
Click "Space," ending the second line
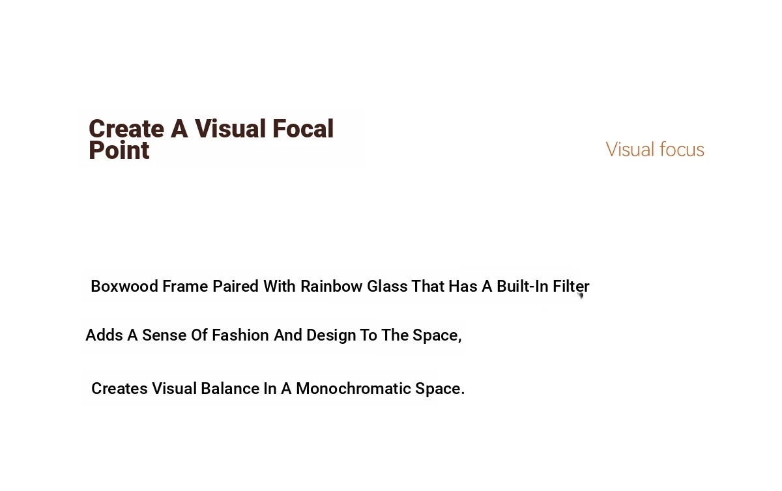pyautogui.click(x=437, y=335)
